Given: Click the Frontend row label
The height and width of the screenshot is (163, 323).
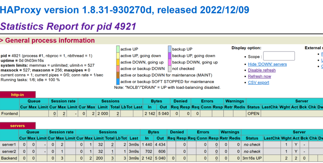Looking at the screenshot, I should pyautogui.click(x=10, y=113).
